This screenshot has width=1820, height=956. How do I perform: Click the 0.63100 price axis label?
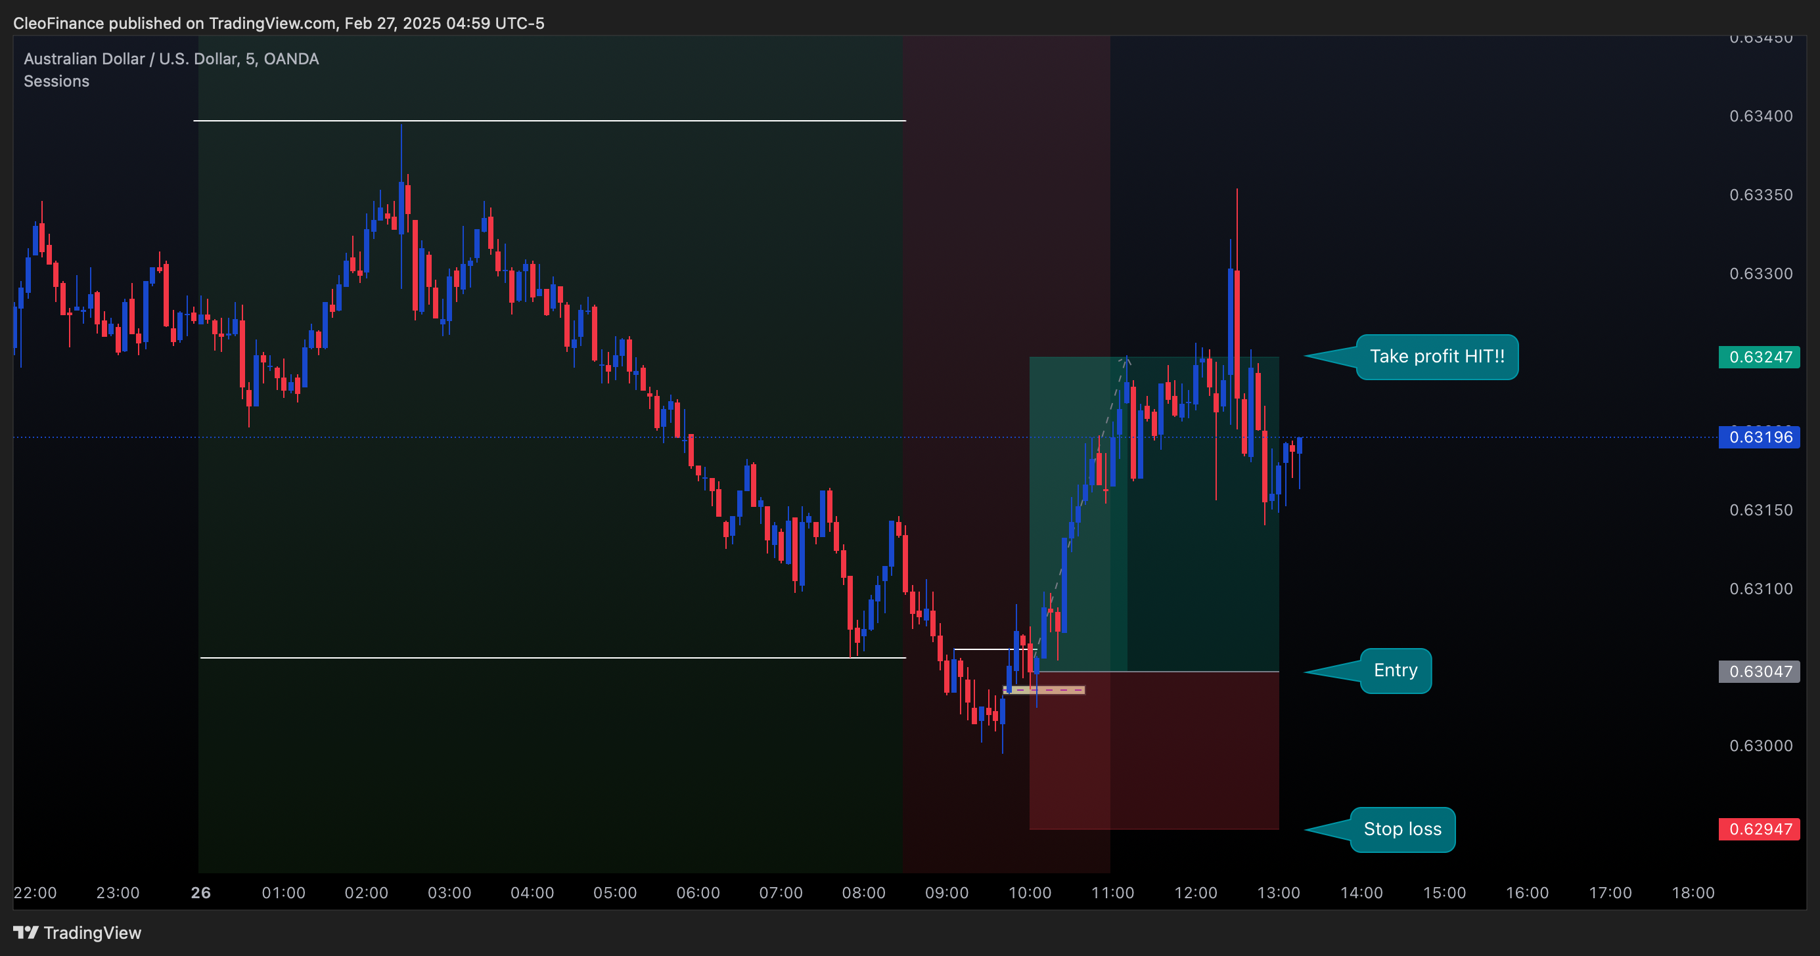click(x=1761, y=588)
